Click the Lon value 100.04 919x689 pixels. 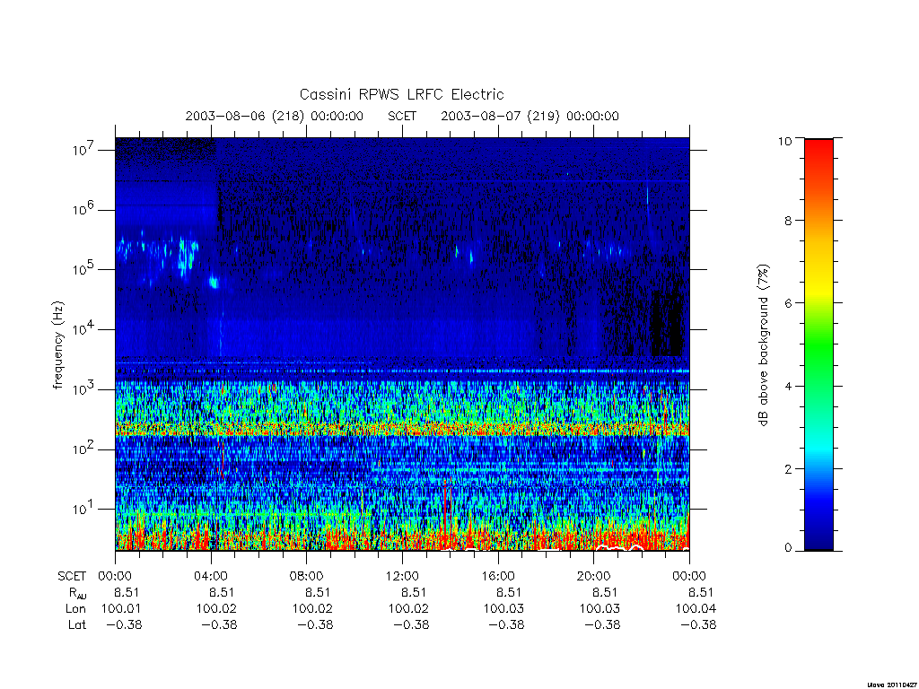696,609
